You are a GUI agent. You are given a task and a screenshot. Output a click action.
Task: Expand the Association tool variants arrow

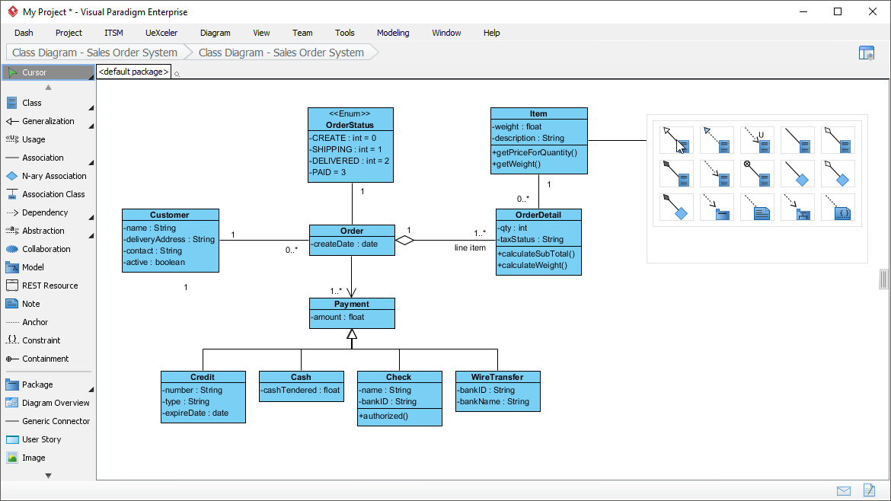click(x=91, y=163)
